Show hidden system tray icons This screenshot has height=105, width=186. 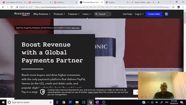148,102
